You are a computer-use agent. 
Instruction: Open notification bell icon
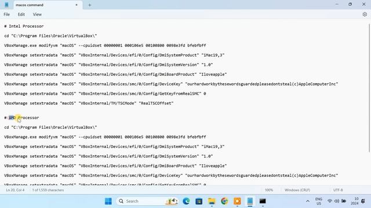pyautogui.click(x=363, y=201)
